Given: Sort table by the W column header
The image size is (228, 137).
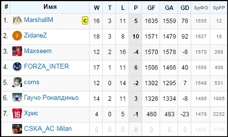Looking at the screenshot, I should point(97,7).
